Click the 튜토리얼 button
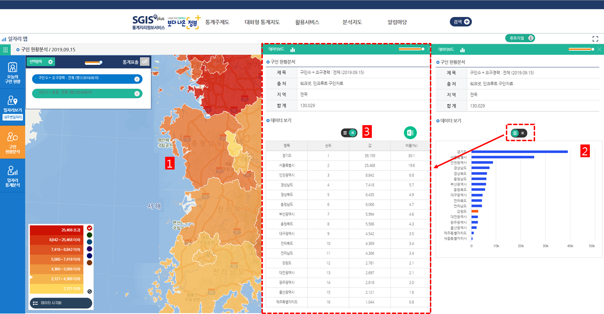604x314 pixels. 519,38
